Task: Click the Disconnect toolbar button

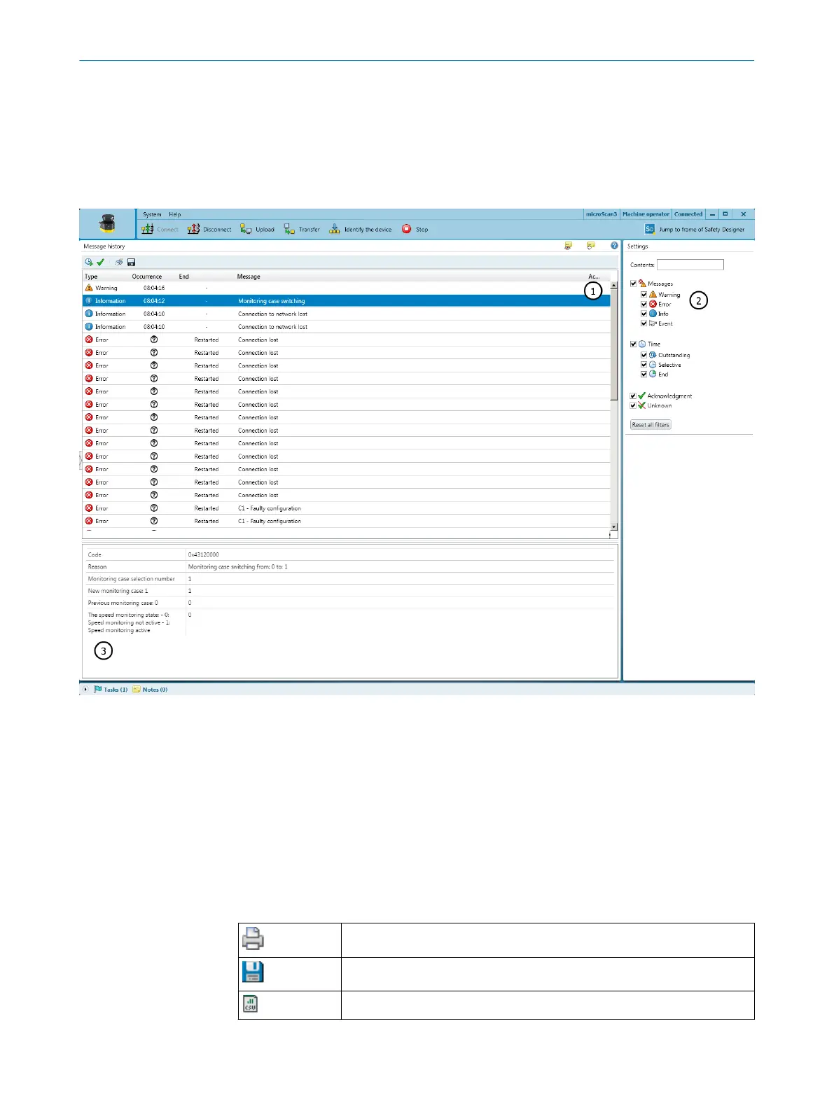Action: pyautogui.click(x=209, y=229)
